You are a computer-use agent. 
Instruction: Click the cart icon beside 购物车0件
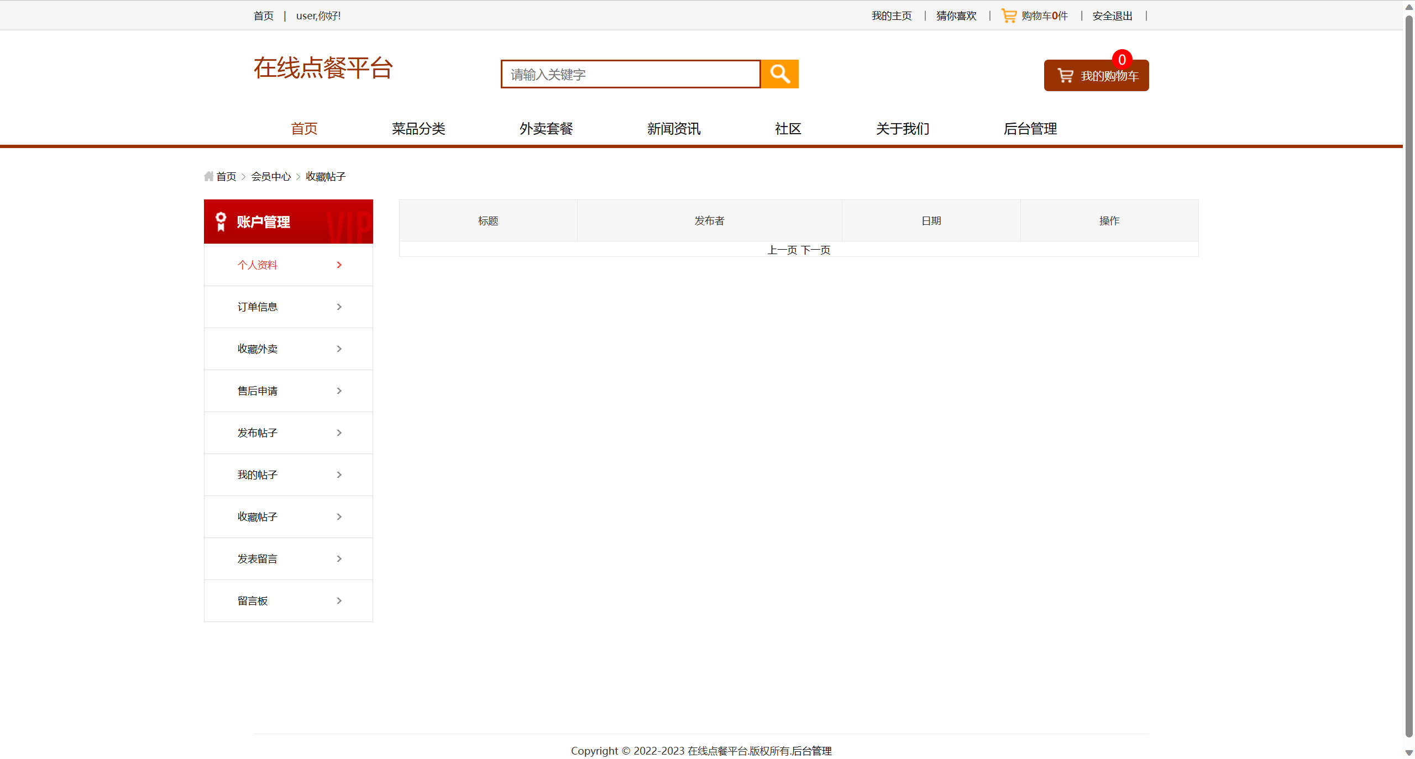1008,15
